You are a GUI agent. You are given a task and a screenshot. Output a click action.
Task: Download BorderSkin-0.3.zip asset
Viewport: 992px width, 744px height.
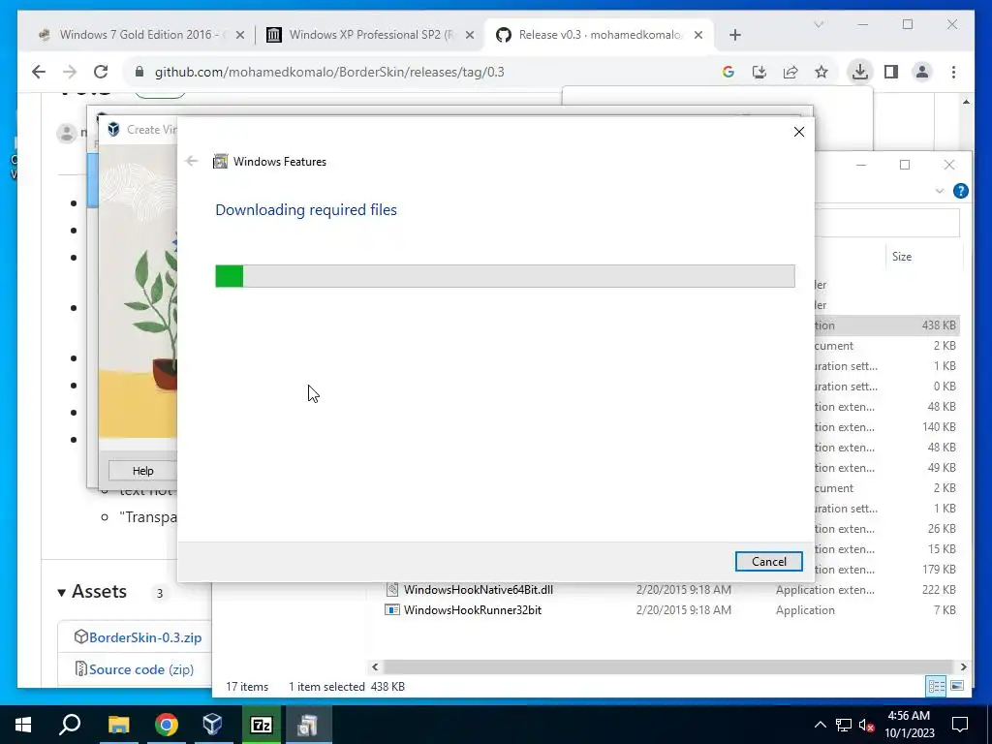tap(145, 637)
